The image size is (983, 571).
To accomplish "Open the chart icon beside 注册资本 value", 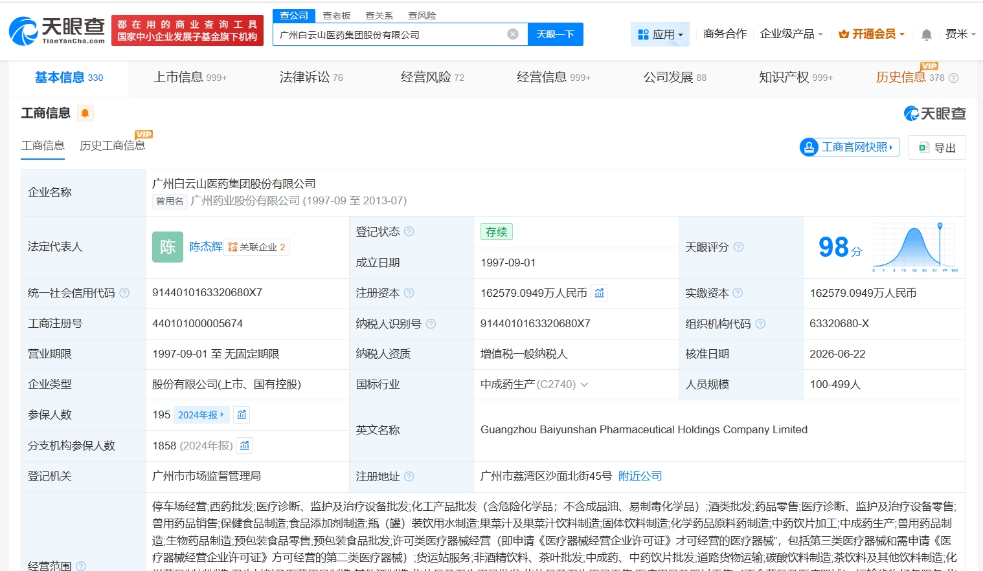I will 600,293.
